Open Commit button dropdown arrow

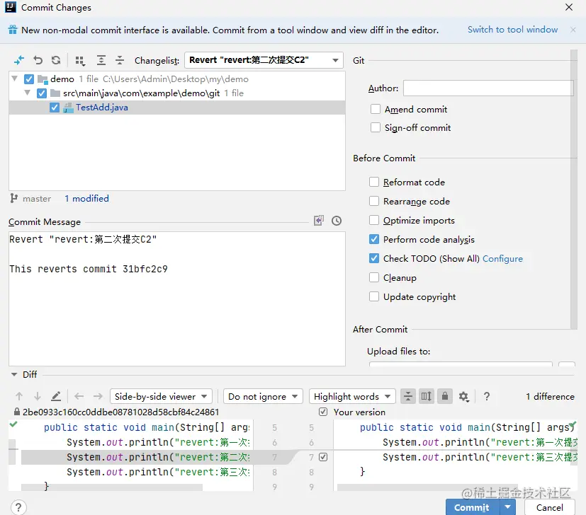click(x=507, y=507)
